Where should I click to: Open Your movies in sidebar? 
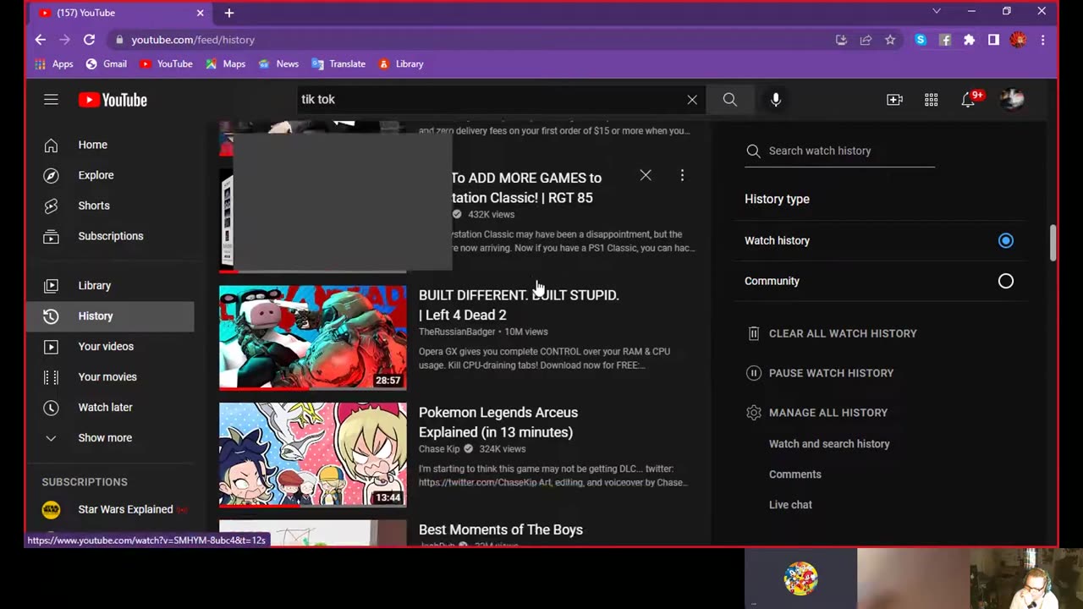110,377
